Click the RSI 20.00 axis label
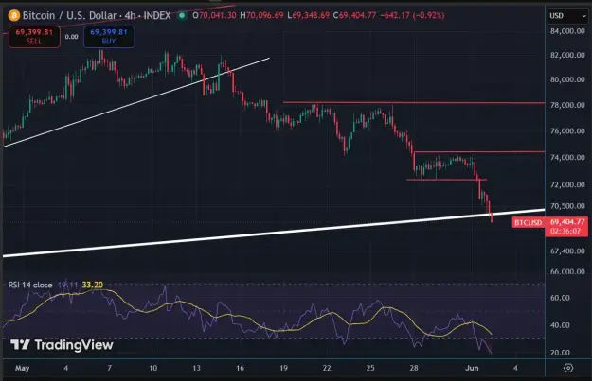Image resolution: width=592 pixels, height=381 pixels. pyautogui.click(x=560, y=353)
